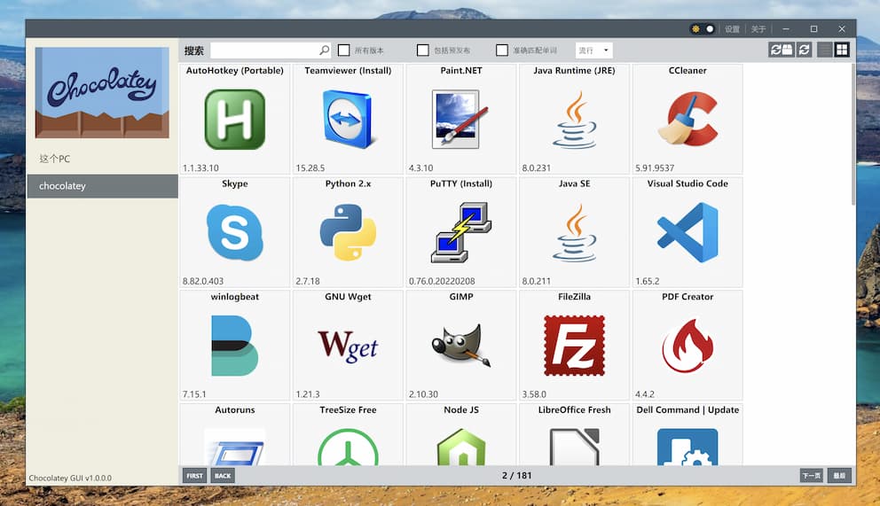Click the search magnifier icon
880x506 pixels.
(x=324, y=51)
